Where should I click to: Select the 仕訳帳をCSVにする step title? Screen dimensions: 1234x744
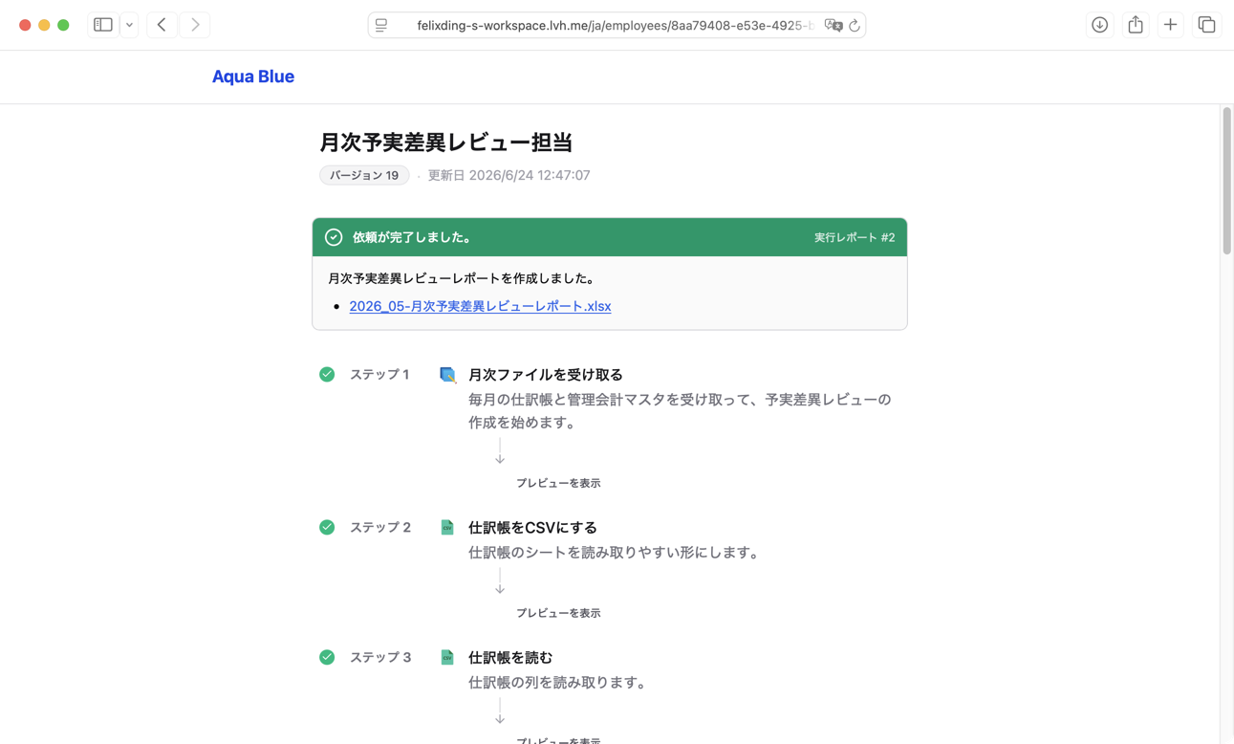click(x=532, y=528)
